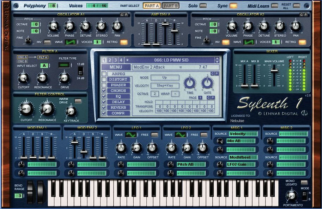Screen dimensions: 322x209
Task: Toggle the Sync switch
Action: 233,6
